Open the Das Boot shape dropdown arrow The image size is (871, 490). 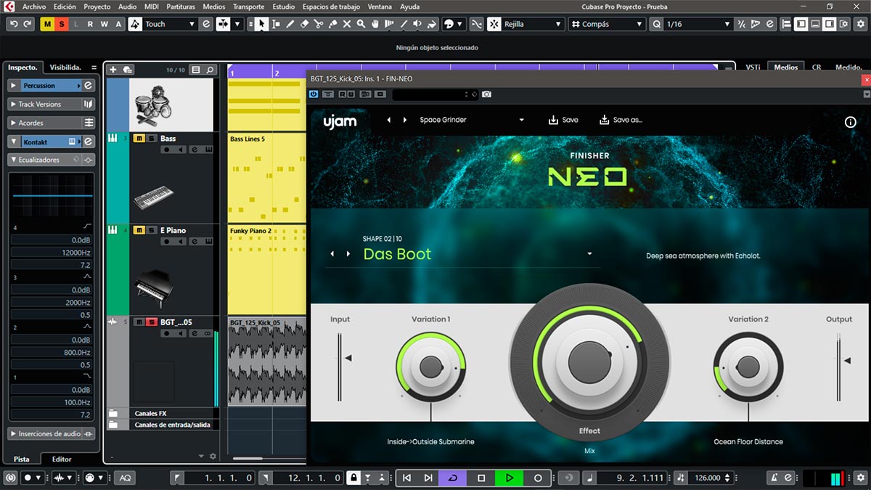589,254
